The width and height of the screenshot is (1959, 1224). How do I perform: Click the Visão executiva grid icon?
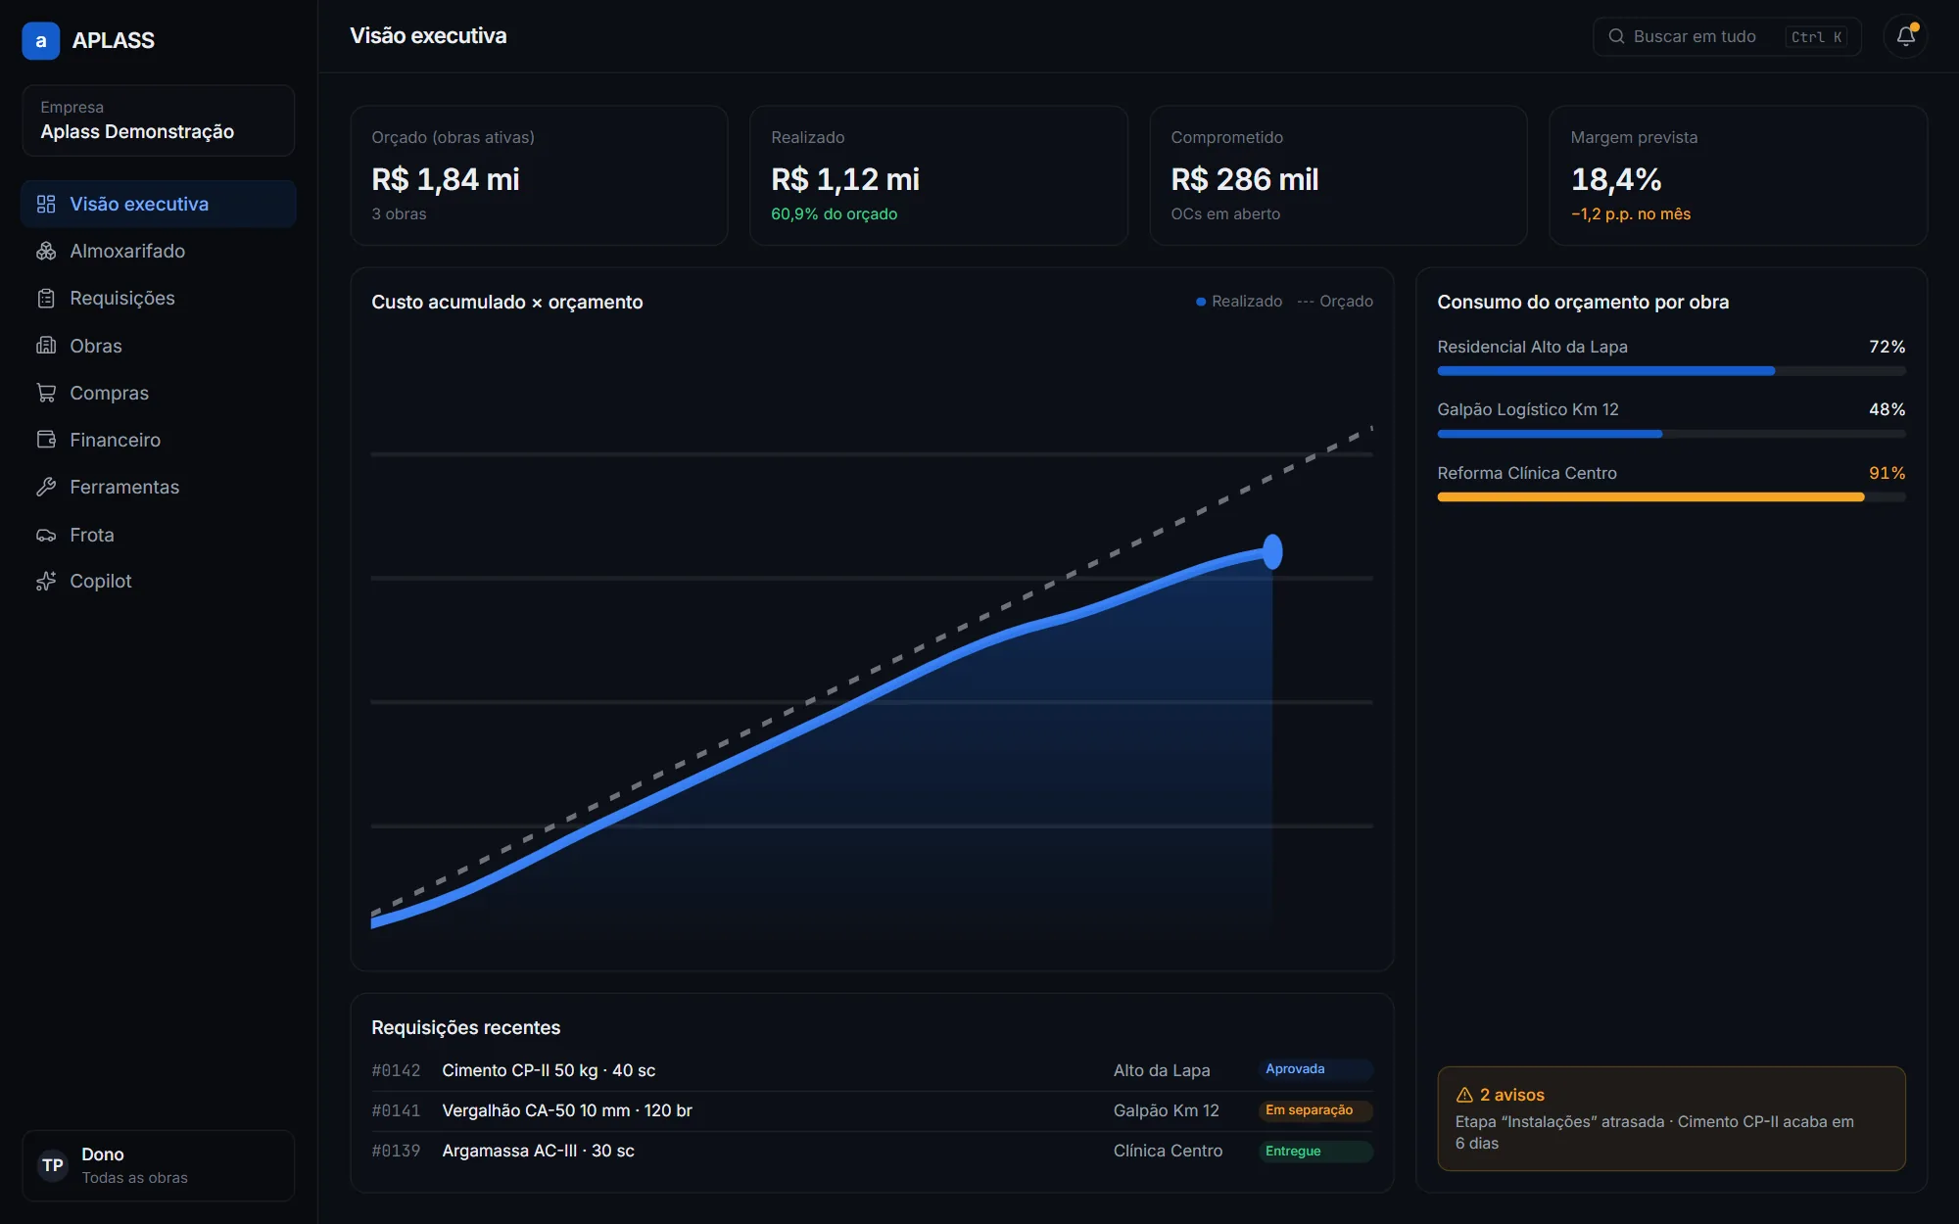(46, 204)
